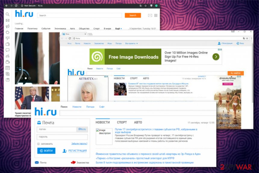Open the apps grid icon near Search button
The height and width of the screenshot is (173, 259).
point(156,15)
